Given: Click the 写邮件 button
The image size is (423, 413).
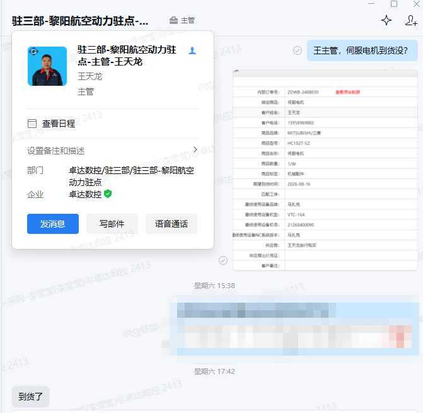Looking at the screenshot, I should click(x=112, y=224).
